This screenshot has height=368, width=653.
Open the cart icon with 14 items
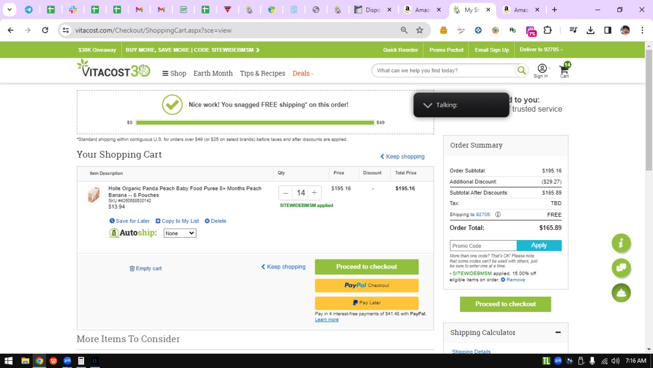coord(565,70)
